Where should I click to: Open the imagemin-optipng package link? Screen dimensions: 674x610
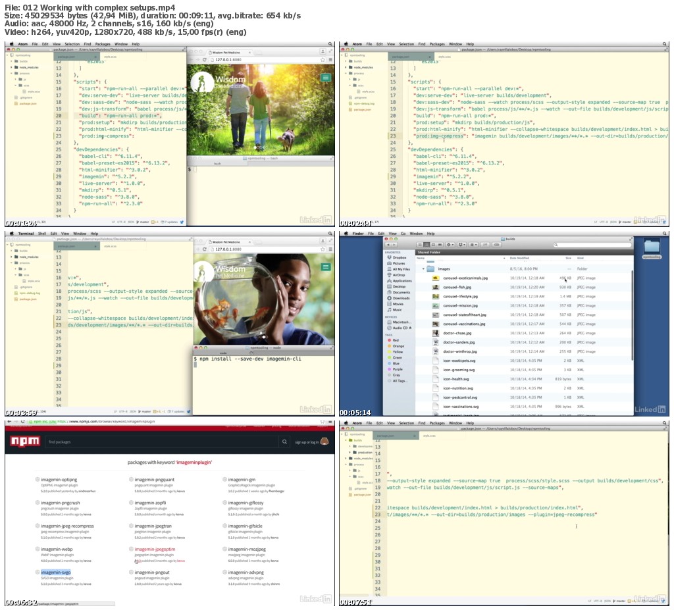(59, 479)
